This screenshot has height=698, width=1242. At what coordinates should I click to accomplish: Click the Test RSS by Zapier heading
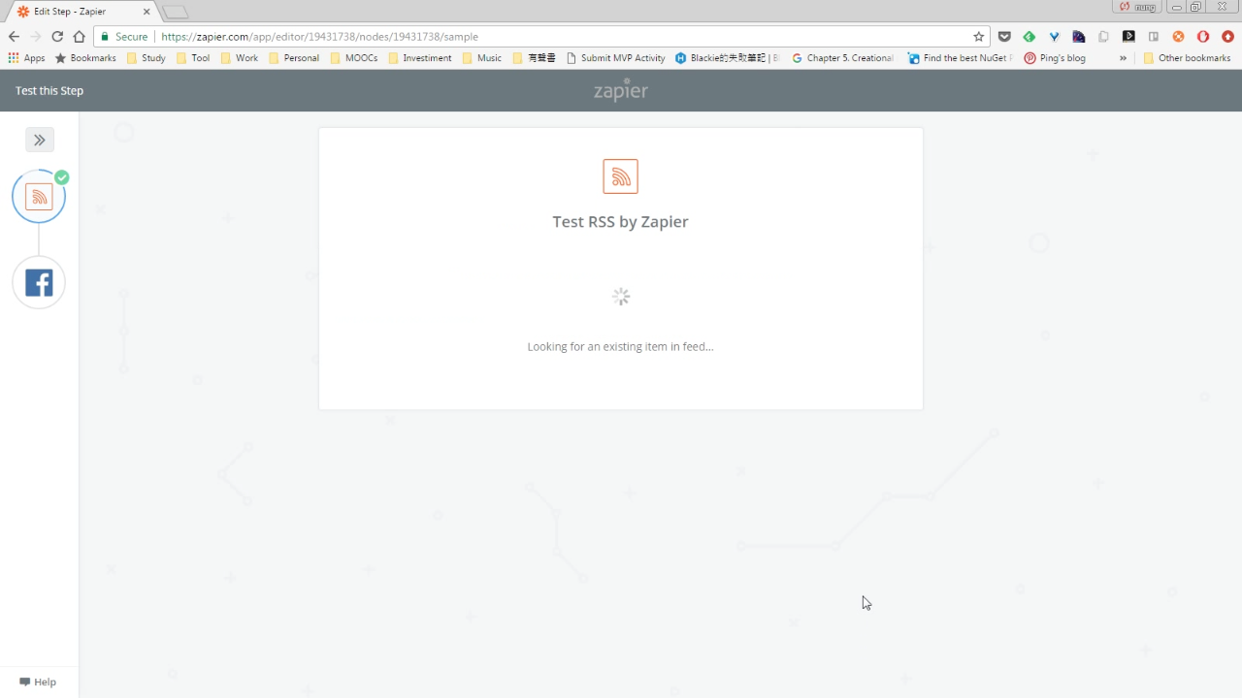(x=620, y=221)
